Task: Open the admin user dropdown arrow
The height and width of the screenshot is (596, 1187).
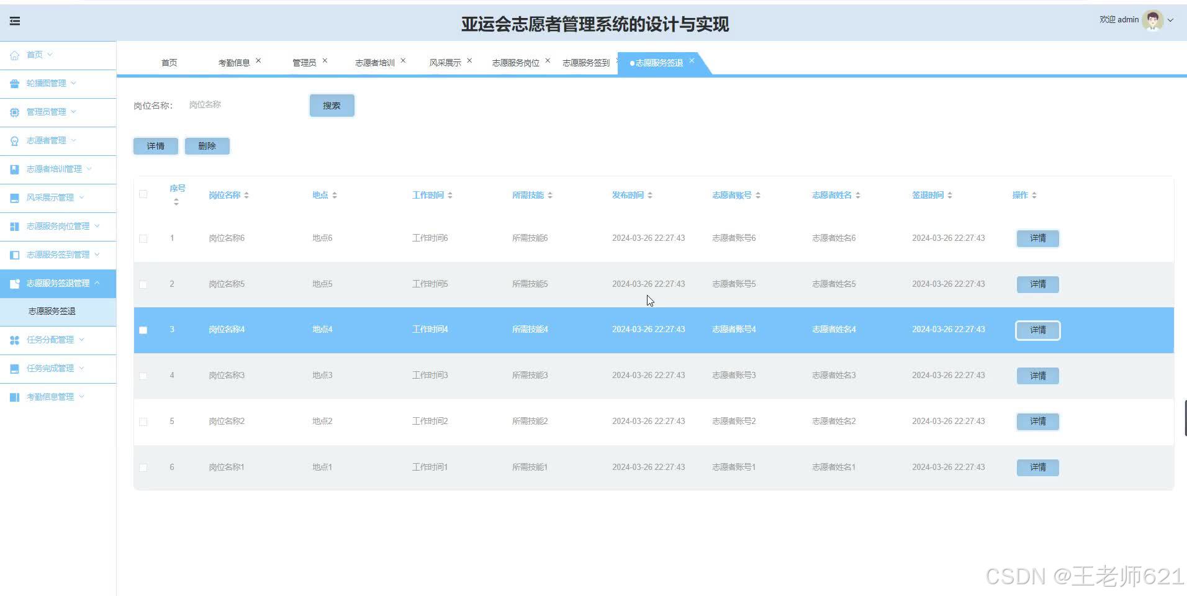Action: pyautogui.click(x=1171, y=20)
